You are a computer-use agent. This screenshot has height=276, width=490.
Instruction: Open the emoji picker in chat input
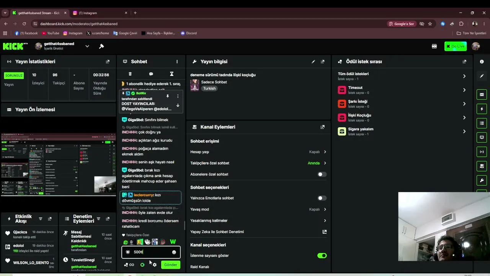pos(174,252)
